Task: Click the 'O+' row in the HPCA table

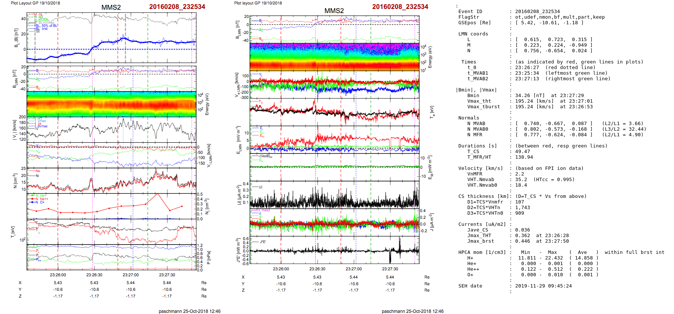Action: [470, 275]
